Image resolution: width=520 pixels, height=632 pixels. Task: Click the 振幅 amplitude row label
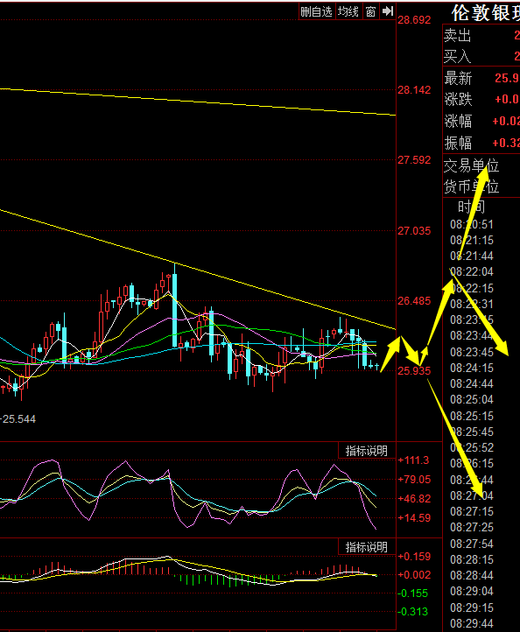click(x=459, y=143)
